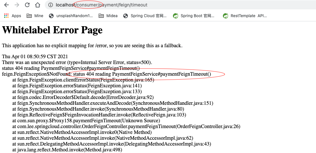Screen dimensions: 316x153
Task: Click the Whitelabel Error Page heading
Action: click(x=52, y=30)
